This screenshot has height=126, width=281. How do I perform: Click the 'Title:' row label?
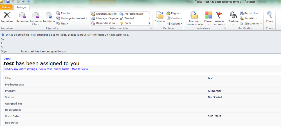point(8,78)
